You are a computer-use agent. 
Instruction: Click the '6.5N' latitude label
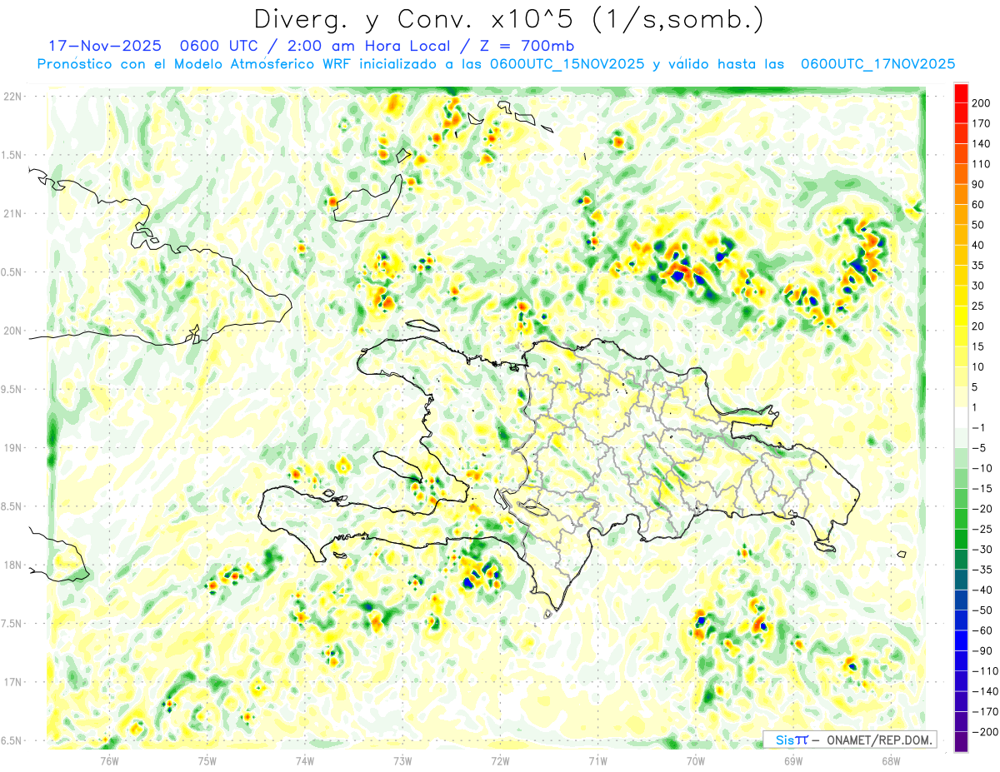point(12,740)
